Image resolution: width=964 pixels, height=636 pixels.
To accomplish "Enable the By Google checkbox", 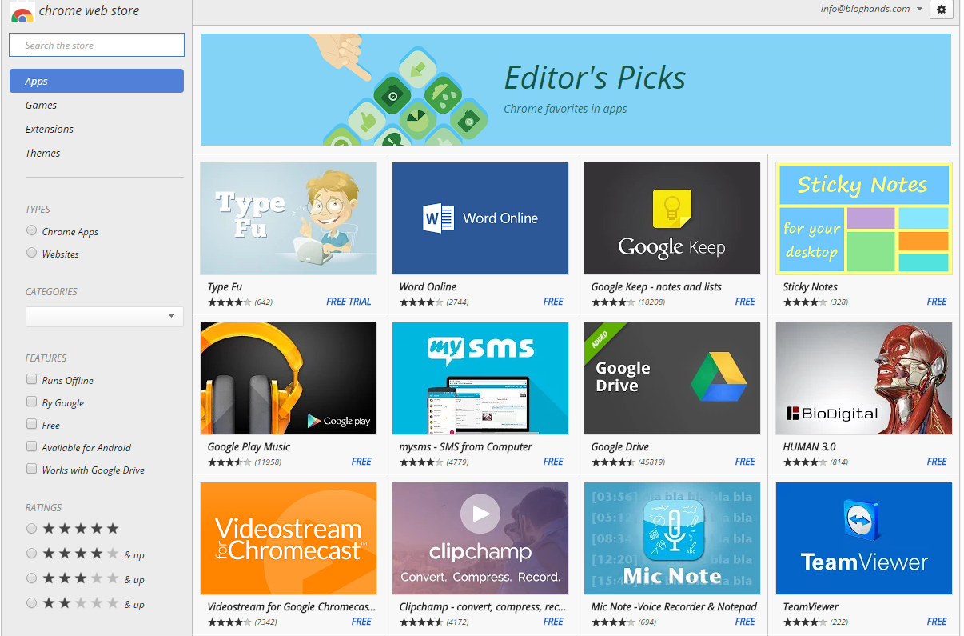I will 32,402.
